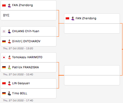Viewport: 123px width, 103px height.
Task: Select empty top slot of lower second-round match
Action: (x=92, y=70)
